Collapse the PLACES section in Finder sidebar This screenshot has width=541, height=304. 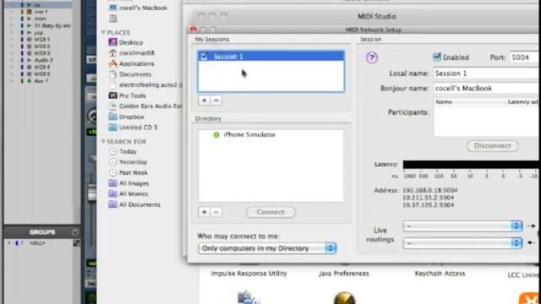[x=103, y=32]
